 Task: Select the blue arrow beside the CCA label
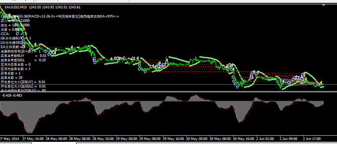[18, 34]
